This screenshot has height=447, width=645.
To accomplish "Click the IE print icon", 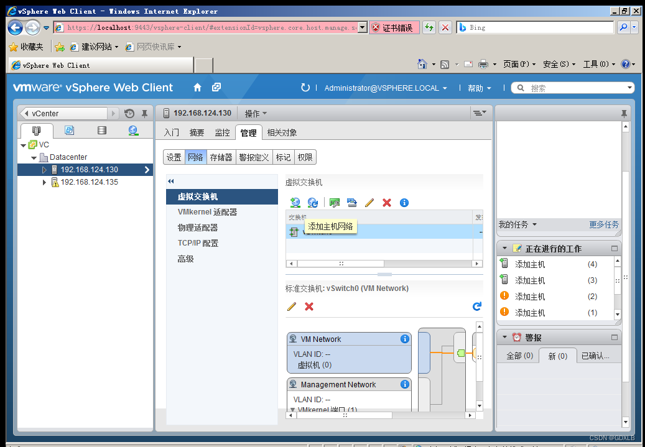I will 483,64.
